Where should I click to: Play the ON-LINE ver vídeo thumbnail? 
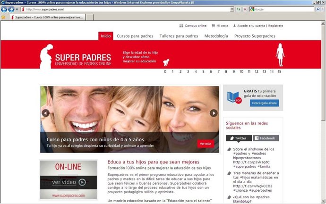69,179
